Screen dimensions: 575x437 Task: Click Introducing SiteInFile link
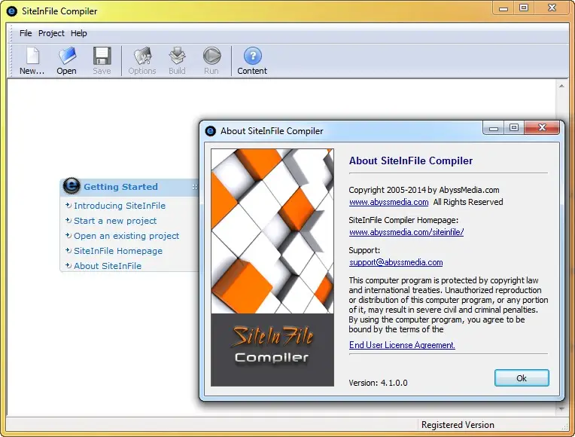[x=120, y=206]
